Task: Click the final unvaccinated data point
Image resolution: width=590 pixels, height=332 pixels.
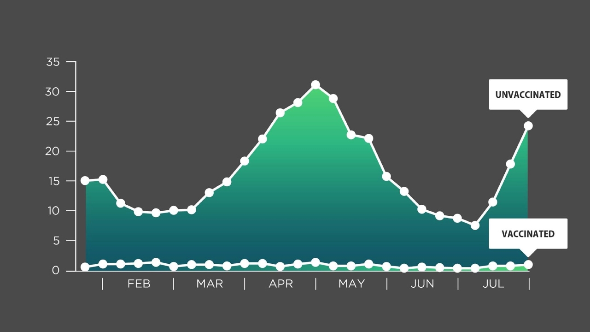Action: (528, 126)
